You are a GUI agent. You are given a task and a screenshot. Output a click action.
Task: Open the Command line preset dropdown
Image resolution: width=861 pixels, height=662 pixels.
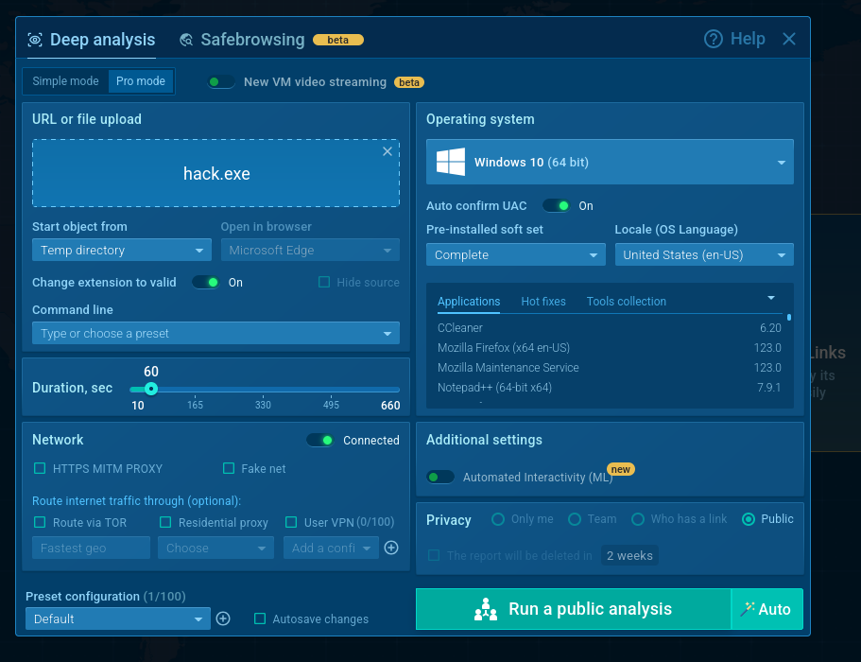[x=215, y=334]
